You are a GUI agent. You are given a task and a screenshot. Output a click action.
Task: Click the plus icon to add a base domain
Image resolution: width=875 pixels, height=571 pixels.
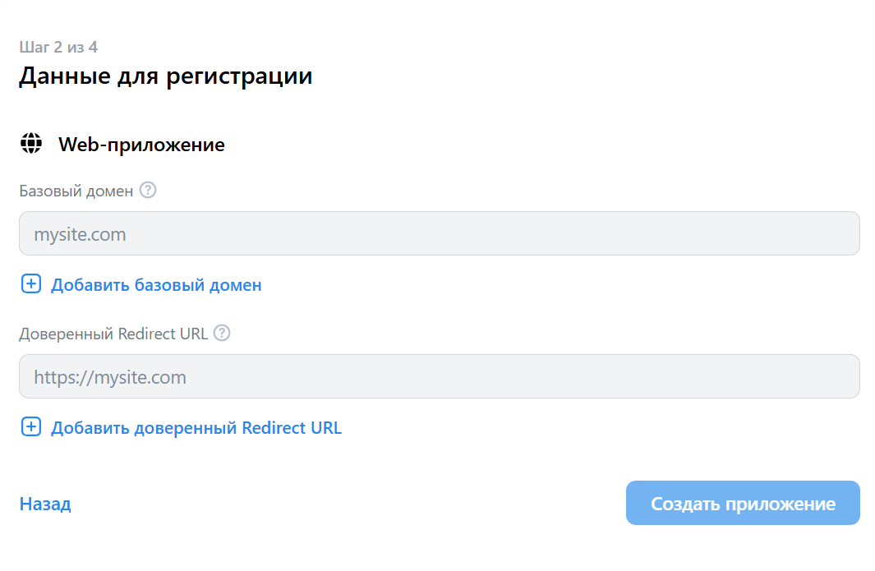coord(30,284)
